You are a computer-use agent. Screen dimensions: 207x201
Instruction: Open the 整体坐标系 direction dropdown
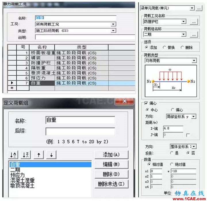point(194,147)
